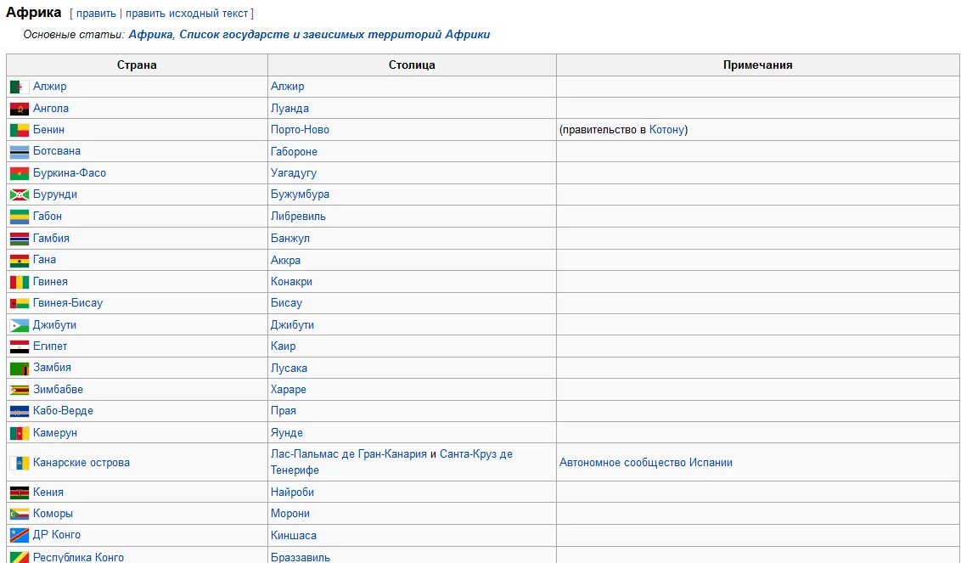Open 'править исходный текст' link
Image resolution: width=961 pixels, height=563 pixels.
(187, 14)
